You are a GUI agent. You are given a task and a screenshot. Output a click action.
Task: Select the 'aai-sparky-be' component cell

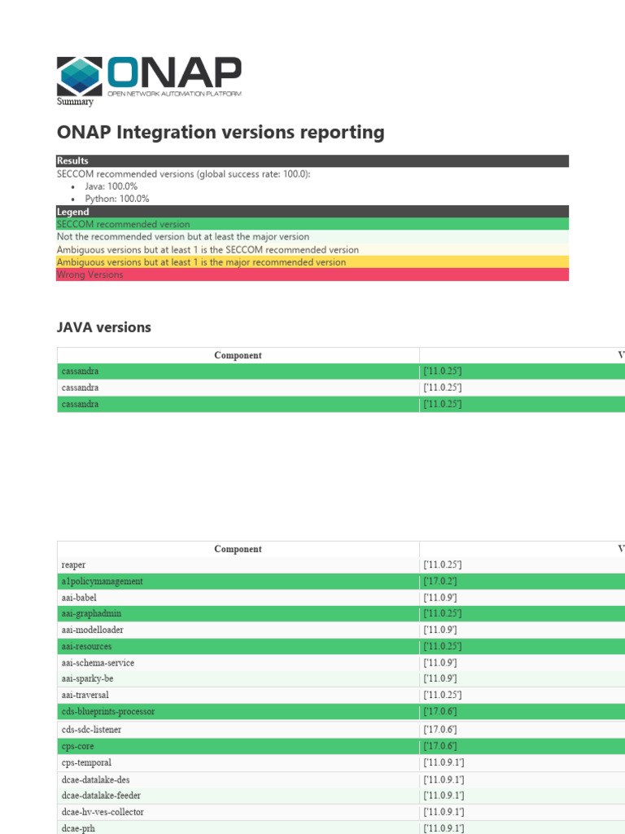coord(238,678)
